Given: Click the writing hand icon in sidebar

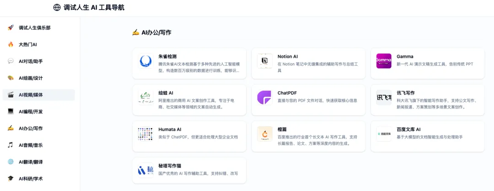Looking at the screenshot, I should point(11,128).
